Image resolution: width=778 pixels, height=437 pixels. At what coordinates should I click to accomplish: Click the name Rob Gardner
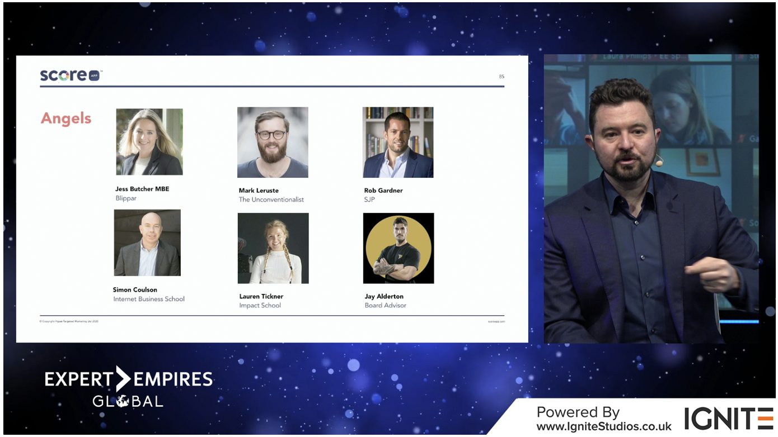coord(383,191)
